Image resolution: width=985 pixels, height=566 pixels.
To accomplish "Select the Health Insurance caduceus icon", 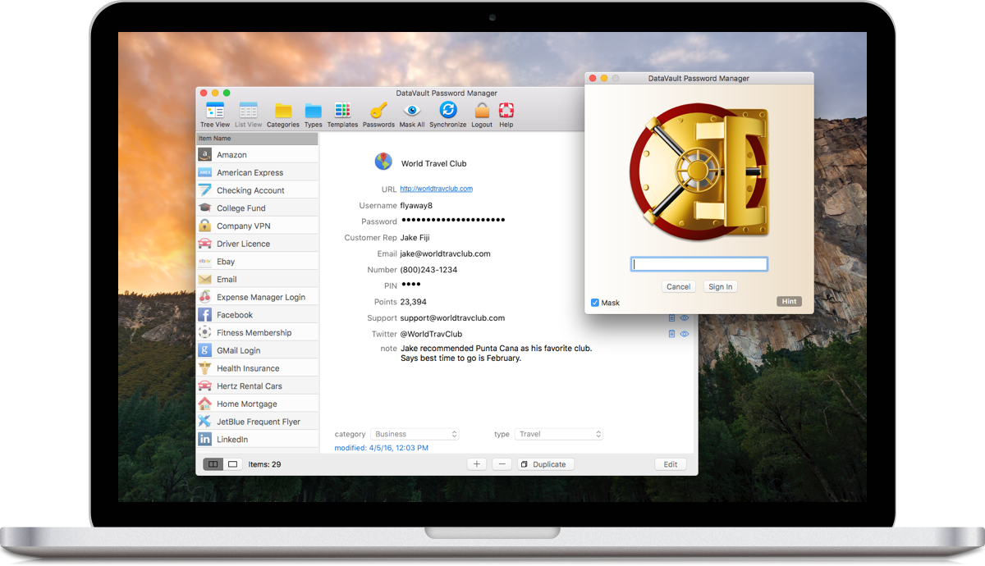I will (204, 368).
